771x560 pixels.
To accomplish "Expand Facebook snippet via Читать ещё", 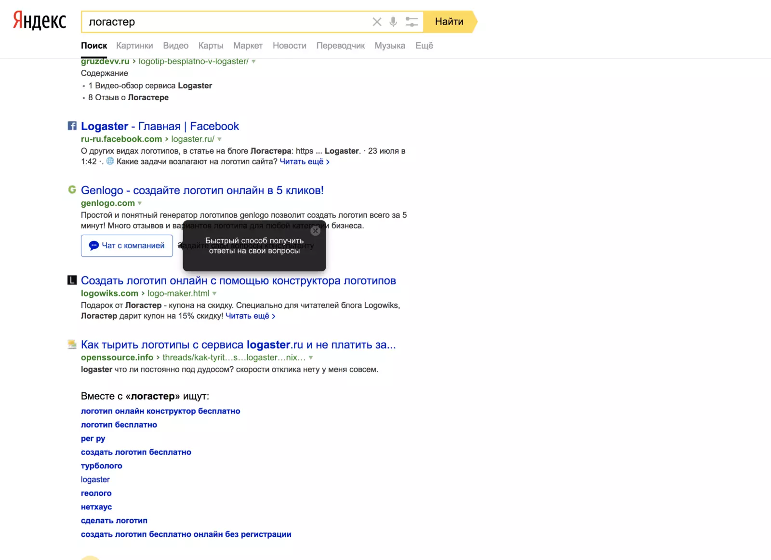I will click(x=305, y=161).
